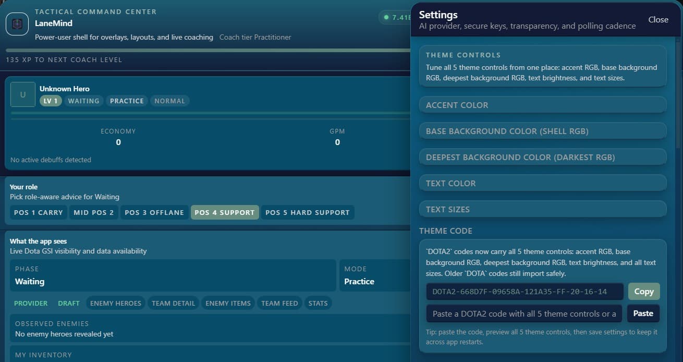This screenshot has width=683, height=362.
Task: Select Pos 5 Hard Support role
Action: point(308,212)
